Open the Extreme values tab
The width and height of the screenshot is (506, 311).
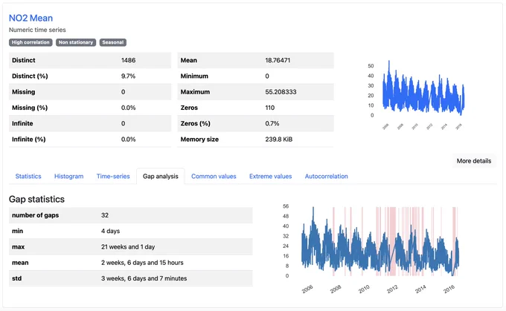pyautogui.click(x=270, y=177)
